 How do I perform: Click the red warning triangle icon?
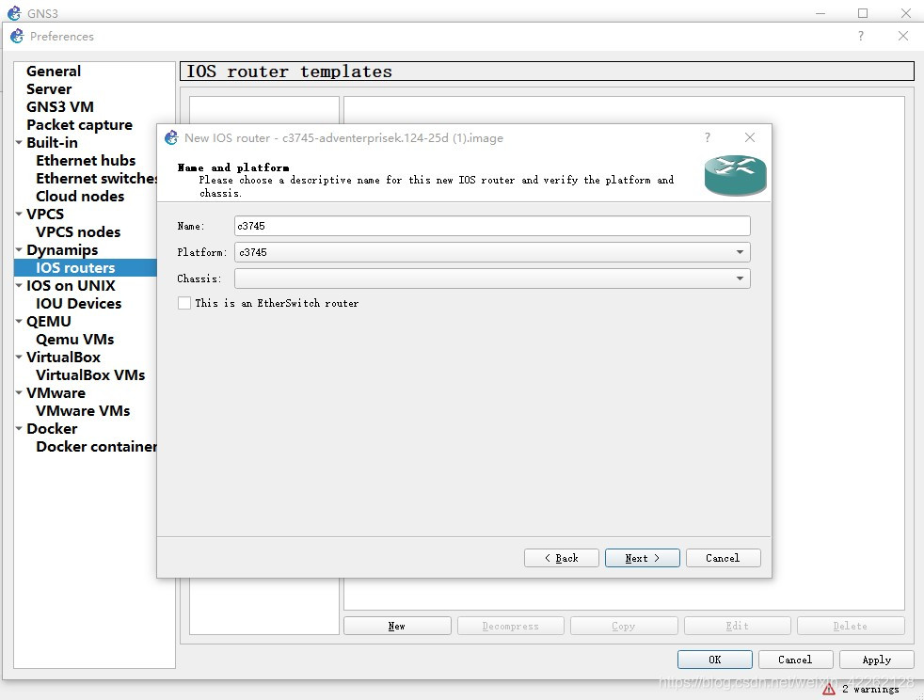[829, 688]
